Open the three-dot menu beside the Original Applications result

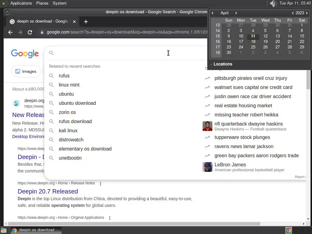tap(110, 218)
